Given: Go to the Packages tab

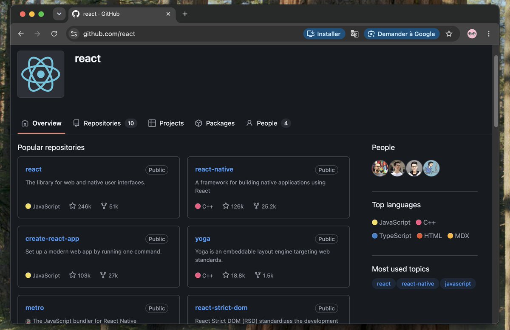Looking at the screenshot, I should [215, 123].
